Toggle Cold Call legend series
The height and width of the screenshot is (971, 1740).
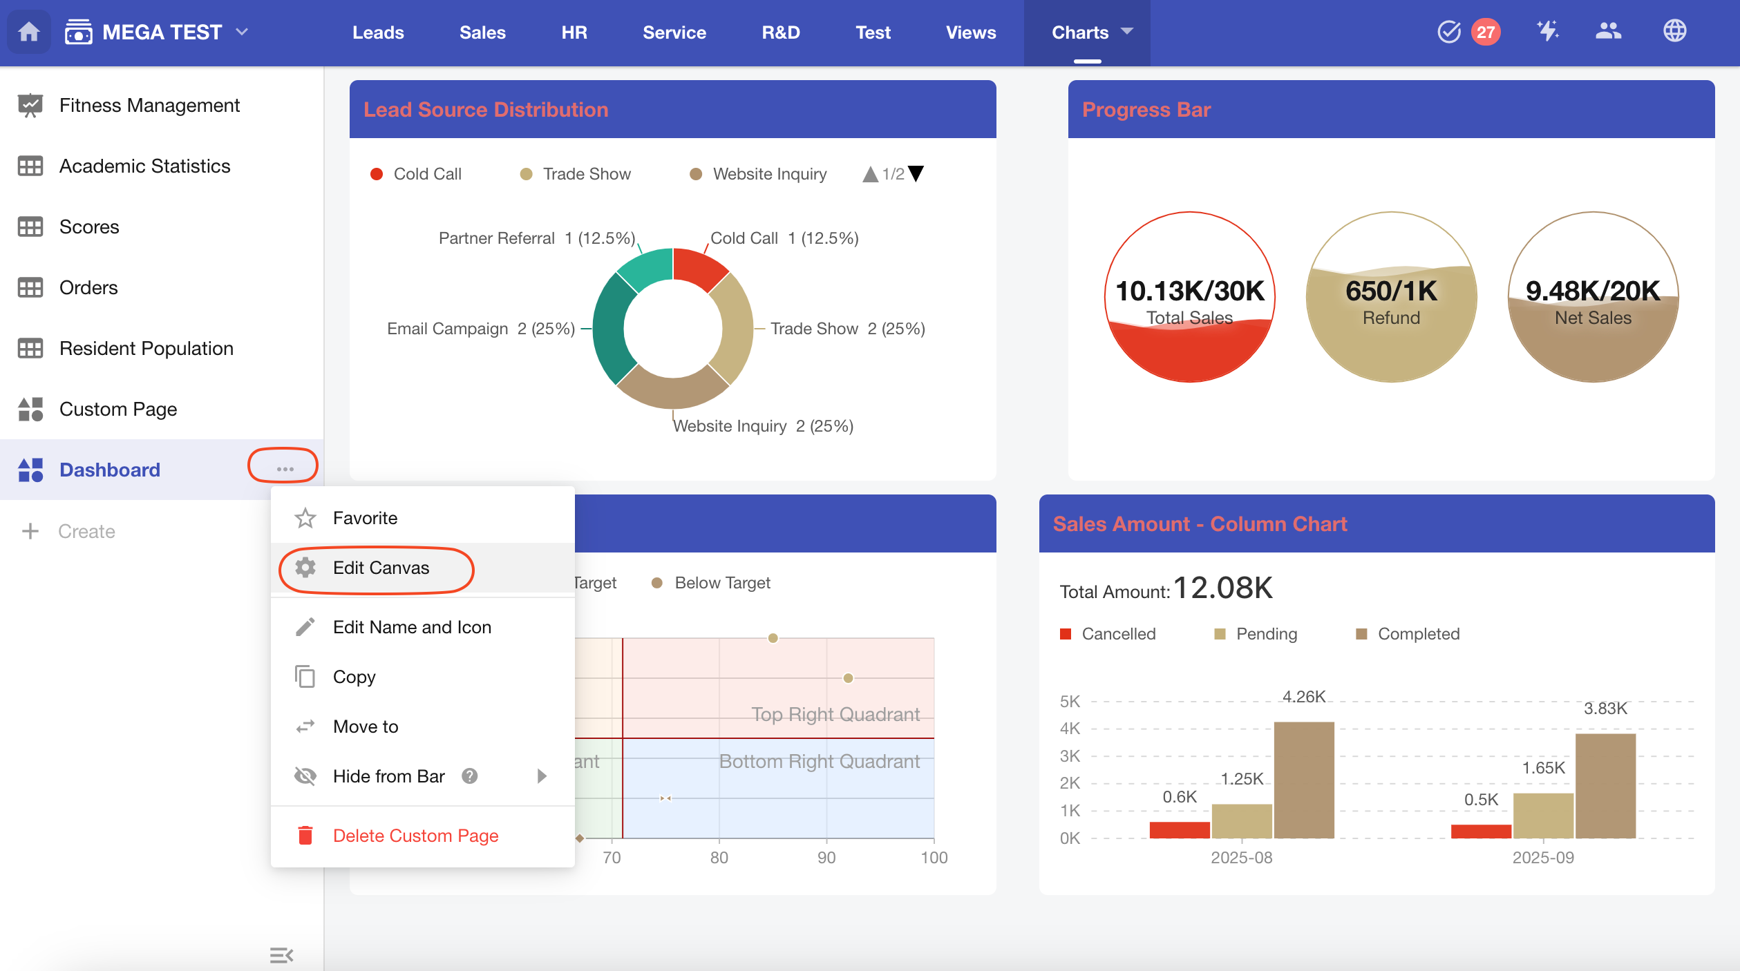416,174
